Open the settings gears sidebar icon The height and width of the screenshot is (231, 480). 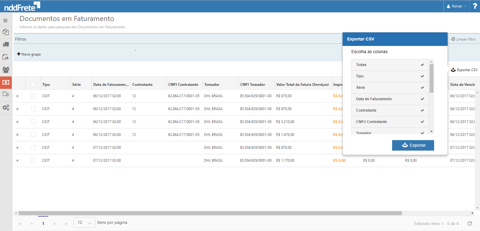click(x=6, y=107)
